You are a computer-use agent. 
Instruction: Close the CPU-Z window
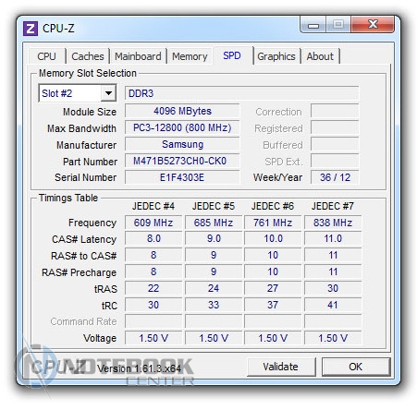[x=373, y=25]
